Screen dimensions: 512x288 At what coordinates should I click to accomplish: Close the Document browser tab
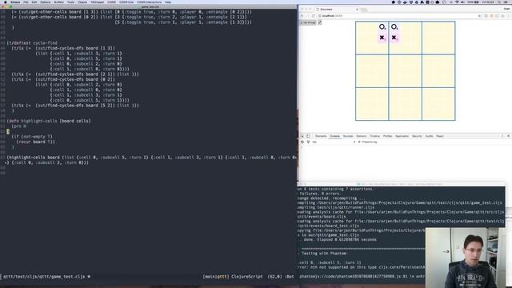point(357,9)
